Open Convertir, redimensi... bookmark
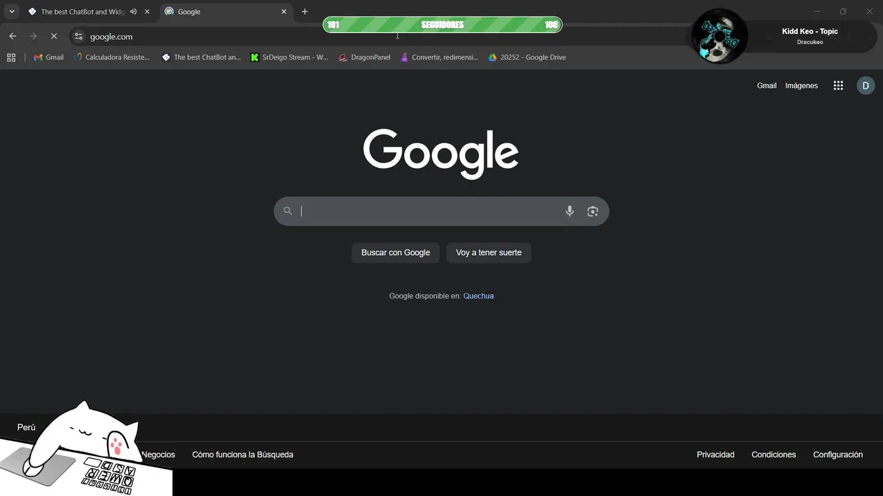The height and width of the screenshot is (496, 883). point(439,57)
